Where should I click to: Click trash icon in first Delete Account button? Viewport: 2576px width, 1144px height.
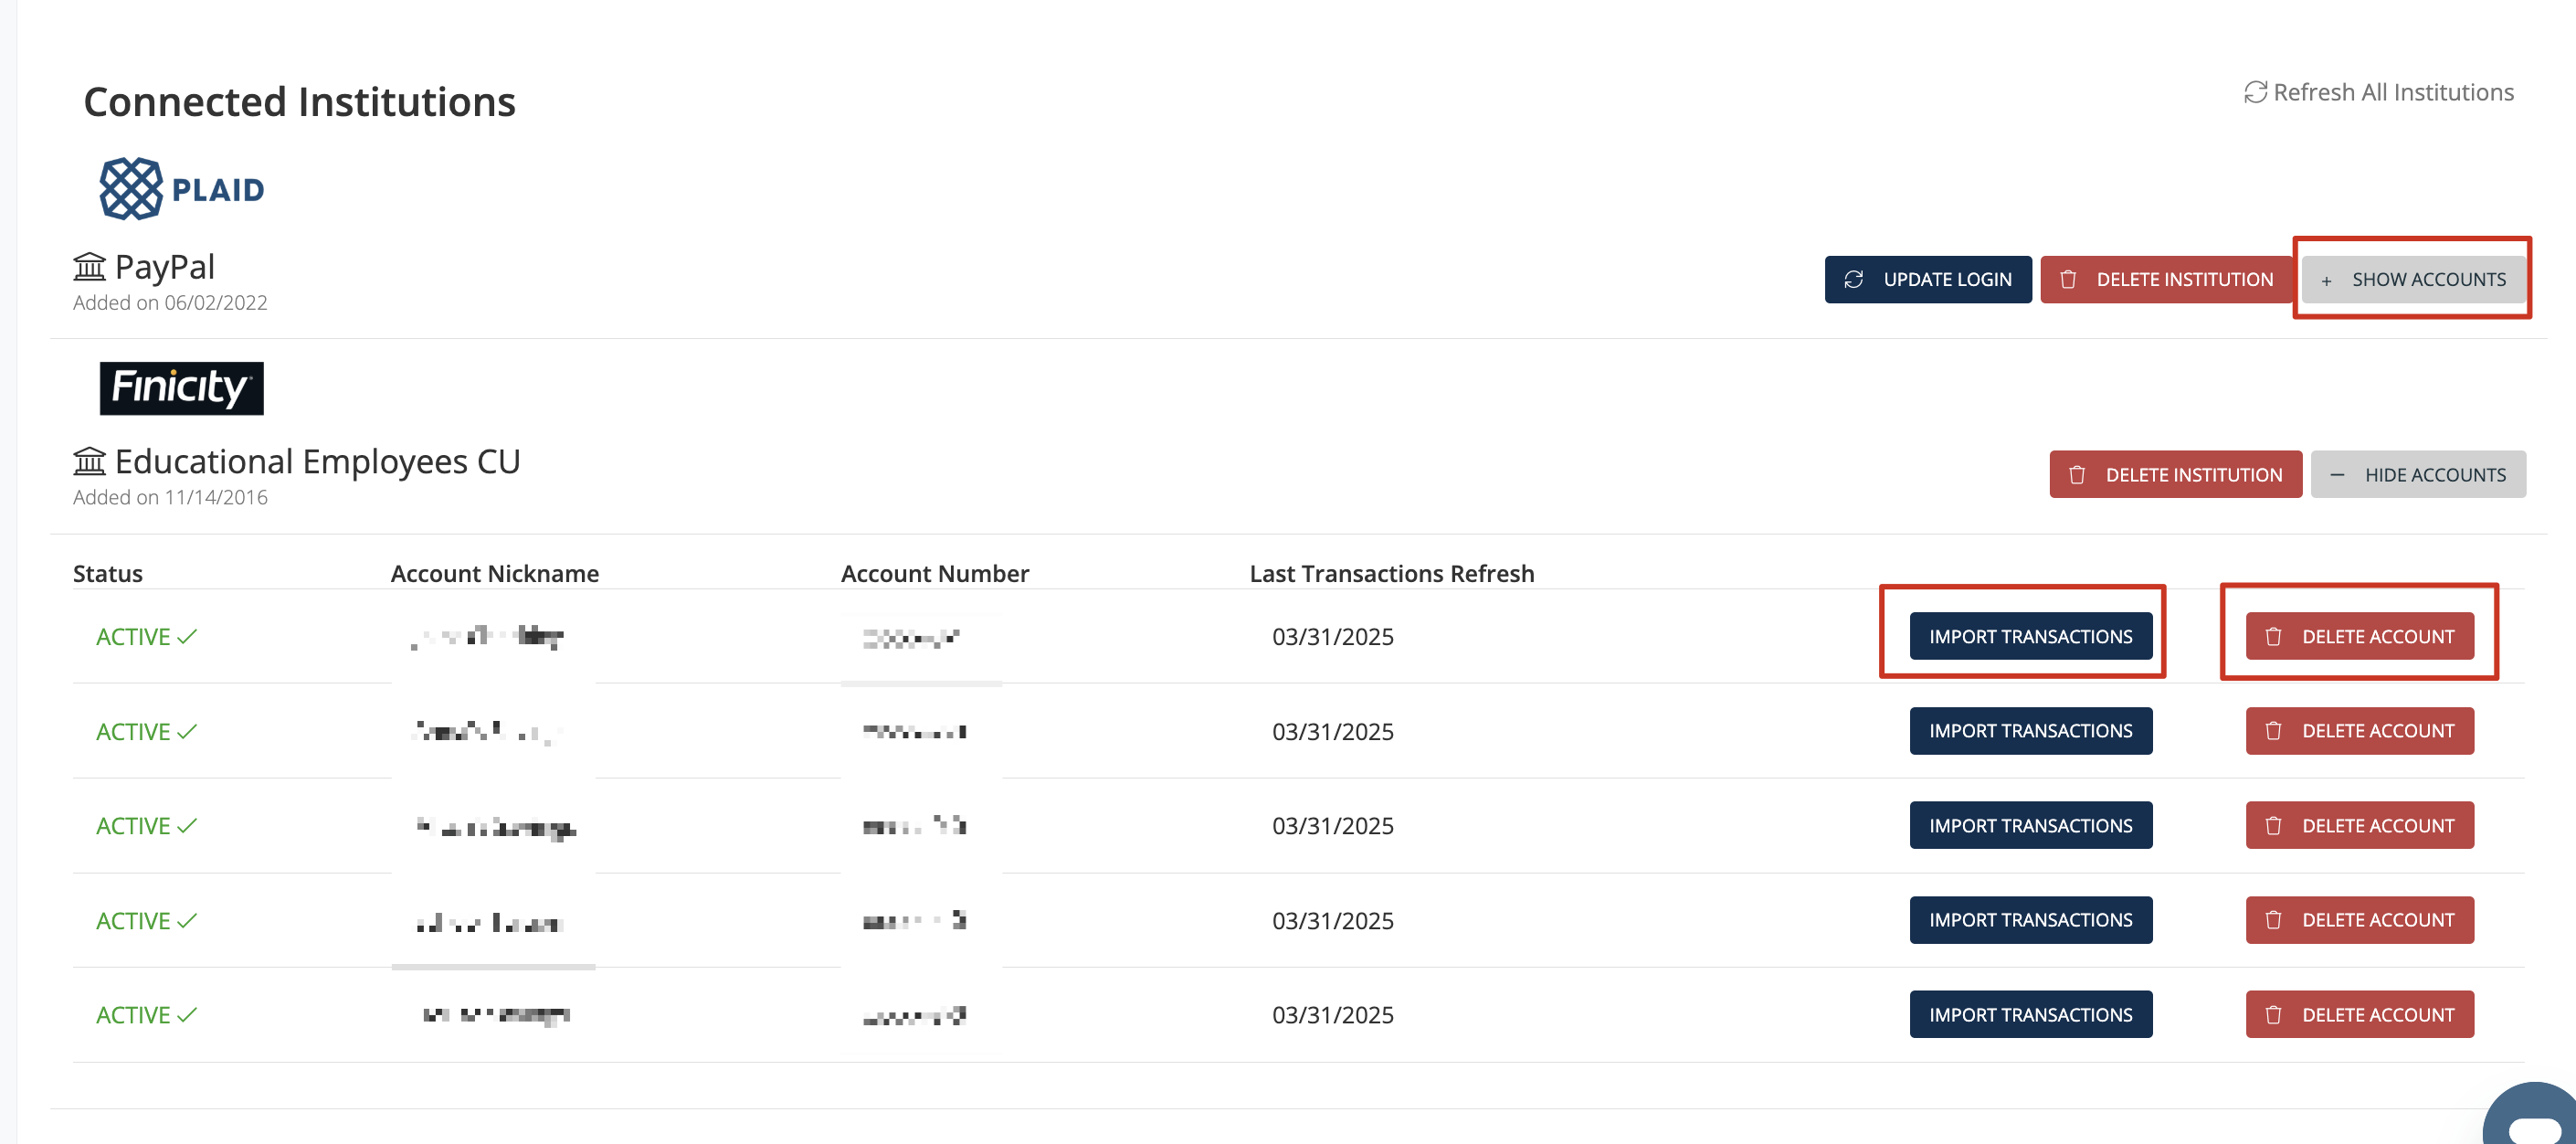coord(2273,637)
